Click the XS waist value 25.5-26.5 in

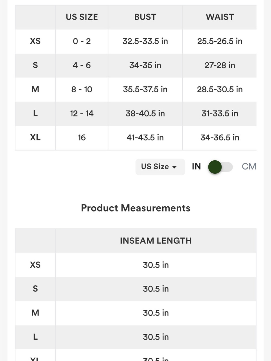click(220, 41)
